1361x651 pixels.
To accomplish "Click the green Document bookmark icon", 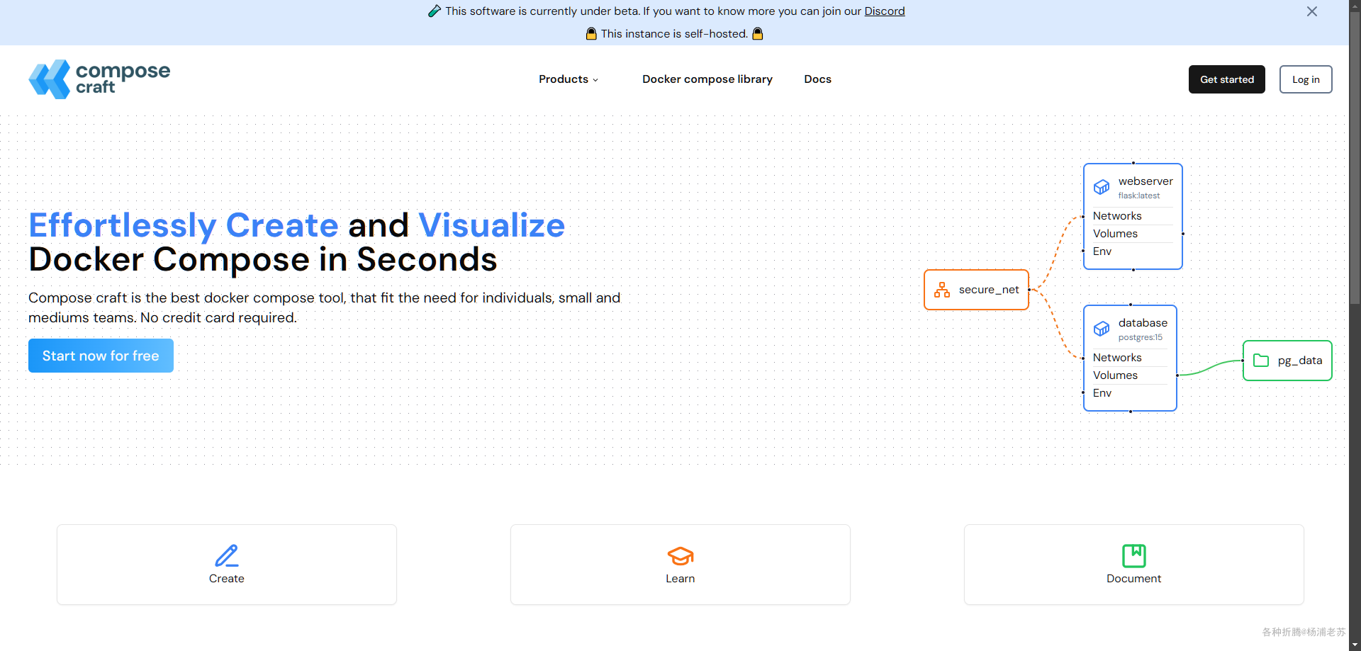I will click(x=1134, y=555).
